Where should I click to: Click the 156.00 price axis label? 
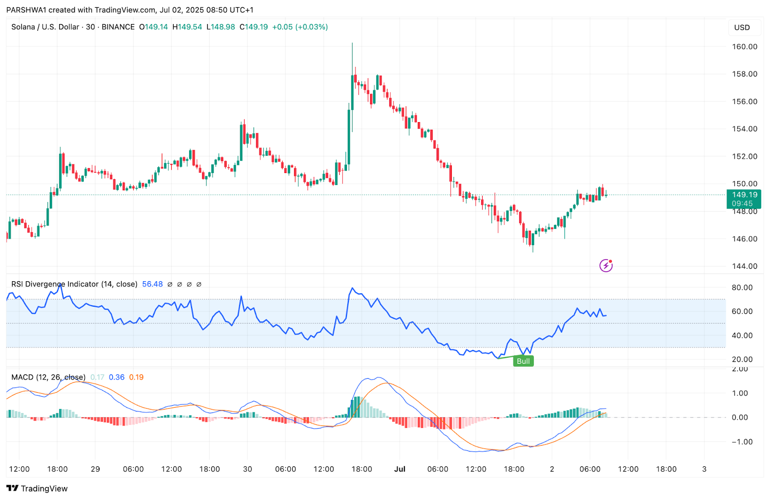point(744,101)
